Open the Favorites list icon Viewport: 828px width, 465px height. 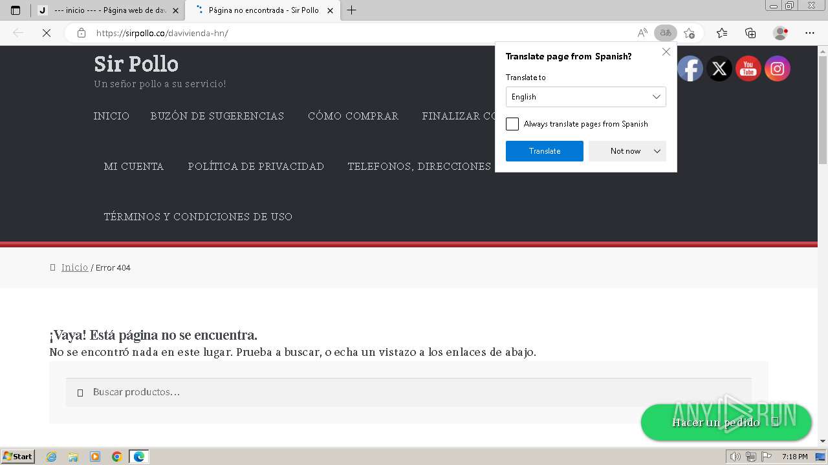722,33
